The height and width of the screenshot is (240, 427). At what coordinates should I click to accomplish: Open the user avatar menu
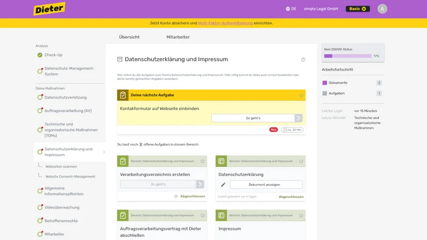coord(382,9)
